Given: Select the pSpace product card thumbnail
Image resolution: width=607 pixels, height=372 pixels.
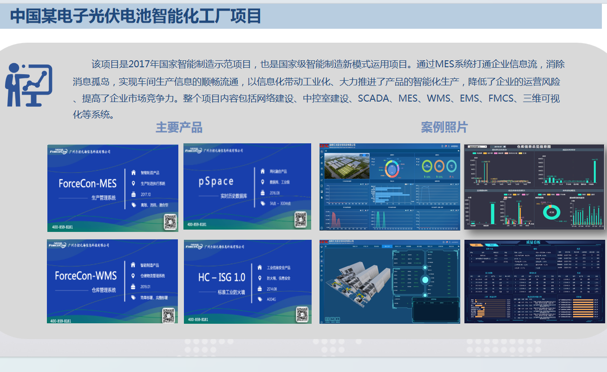Looking at the screenshot, I should coord(248,186).
